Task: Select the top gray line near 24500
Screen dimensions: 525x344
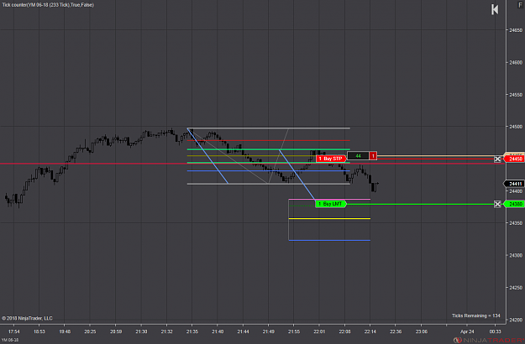Action: click(269, 128)
